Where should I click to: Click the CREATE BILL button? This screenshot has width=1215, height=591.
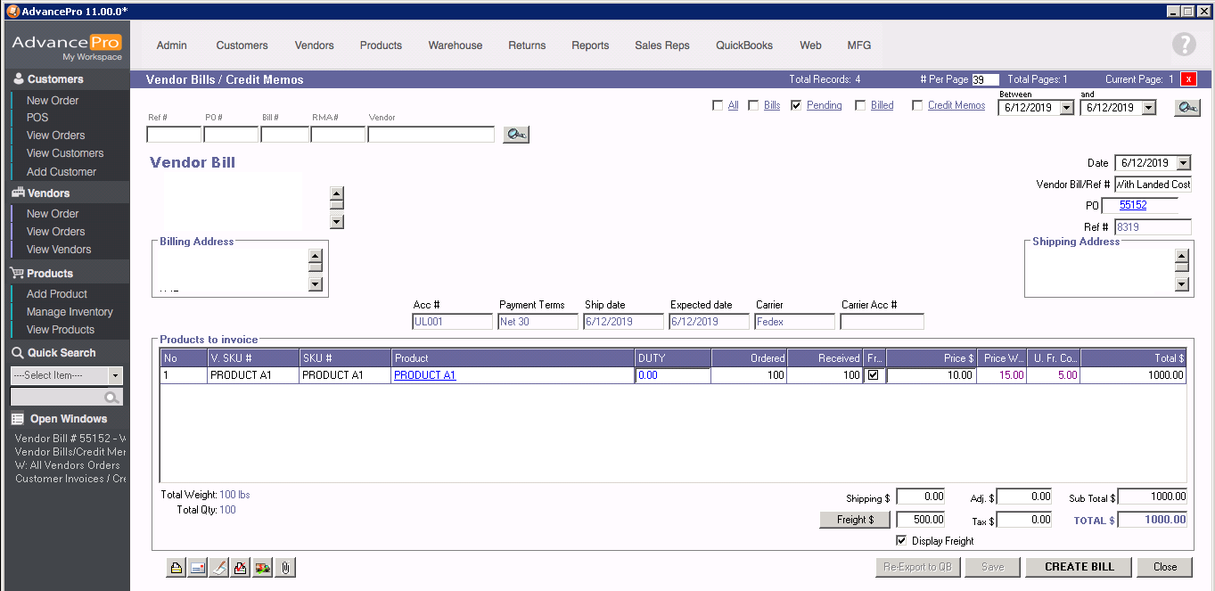pos(1079,567)
